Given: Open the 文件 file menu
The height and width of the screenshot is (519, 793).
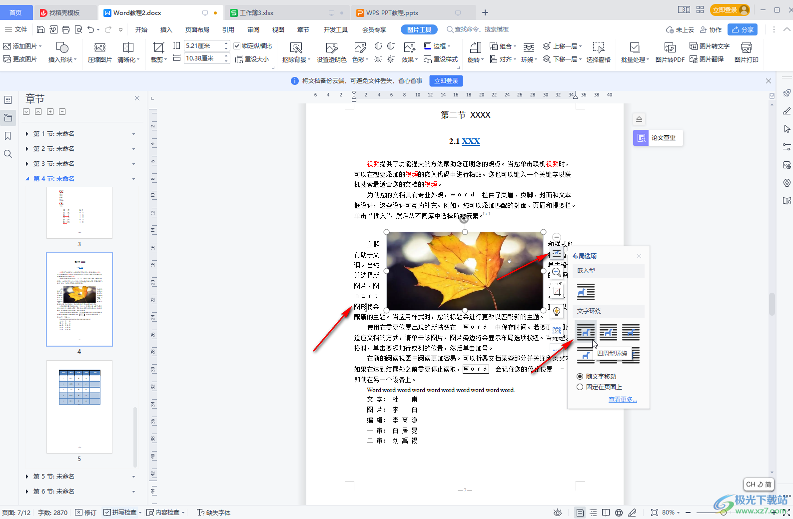Looking at the screenshot, I should click(16, 29).
